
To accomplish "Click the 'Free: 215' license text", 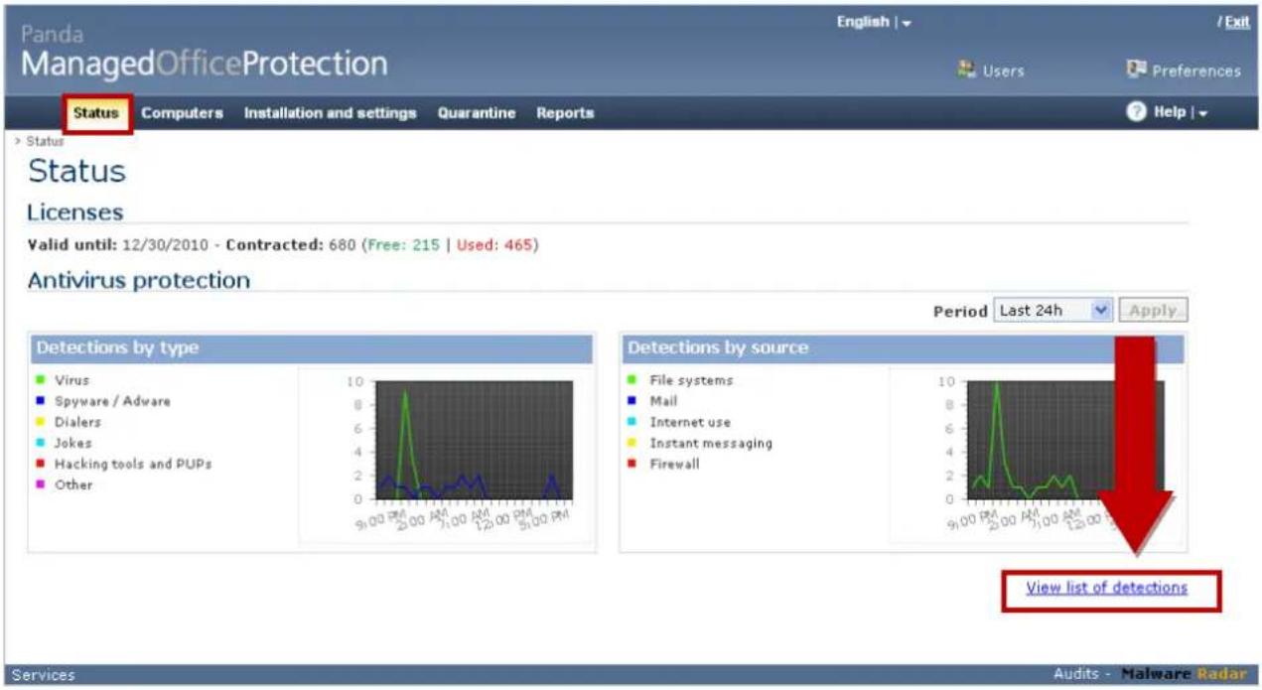I will (404, 245).
